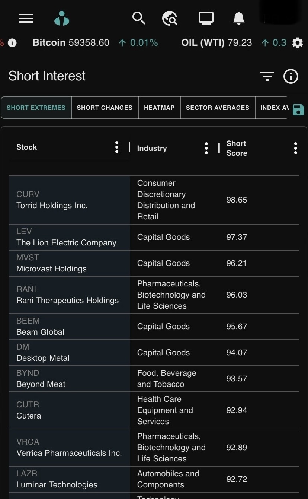This screenshot has width=308, height=499.
Task: Open the search magnifier icon
Action: (x=139, y=18)
